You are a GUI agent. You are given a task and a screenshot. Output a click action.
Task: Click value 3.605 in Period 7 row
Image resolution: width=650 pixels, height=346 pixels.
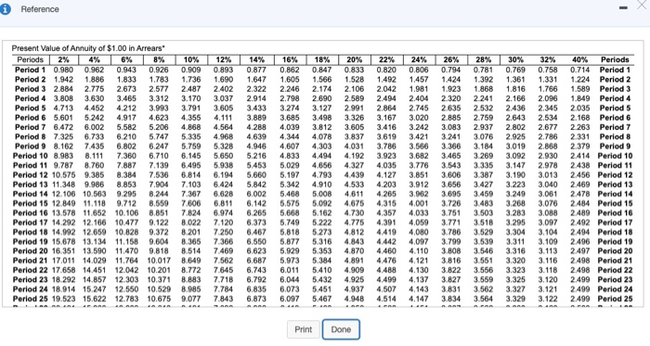pos(355,127)
